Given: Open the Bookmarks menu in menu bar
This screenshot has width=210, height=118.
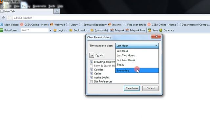Looking at the screenshot, I should (39, 6).
